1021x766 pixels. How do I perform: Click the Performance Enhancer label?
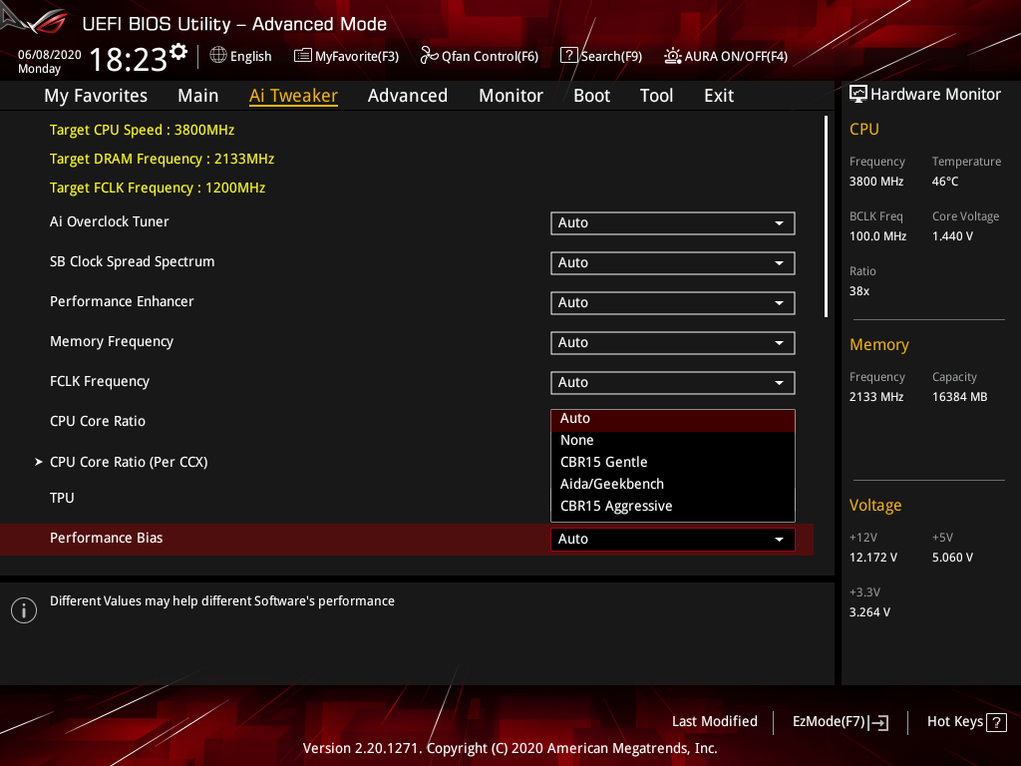[122, 301]
